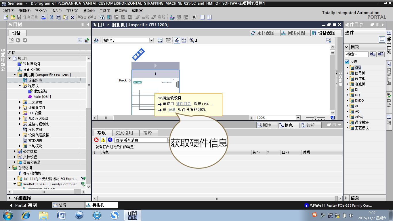Toggle the warnings filter button
Screen dimensions: 393x221
103,140
